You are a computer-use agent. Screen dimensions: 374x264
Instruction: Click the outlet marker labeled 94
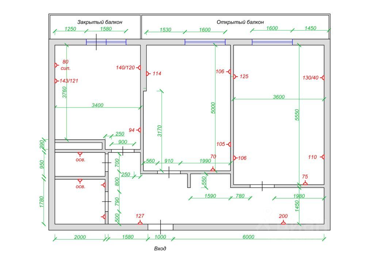click(x=139, y=130)
